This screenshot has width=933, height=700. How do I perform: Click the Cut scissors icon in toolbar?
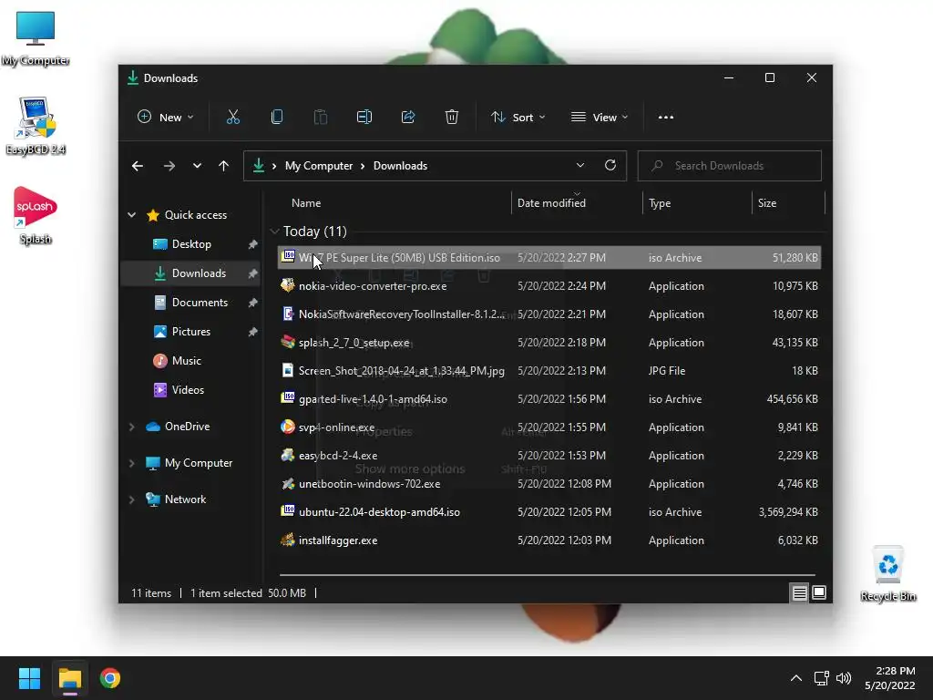click(232, 118)
